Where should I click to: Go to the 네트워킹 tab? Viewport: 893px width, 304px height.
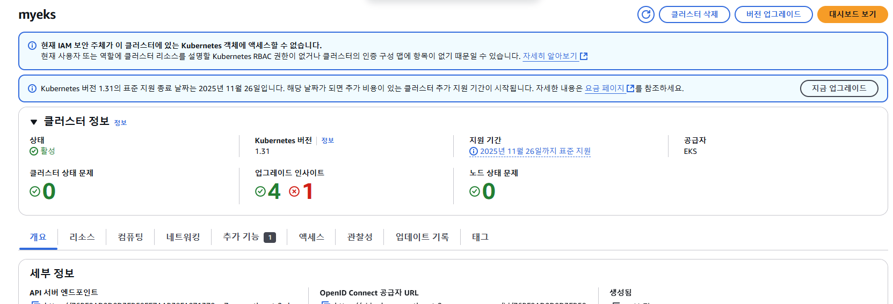tap(183, 237)
